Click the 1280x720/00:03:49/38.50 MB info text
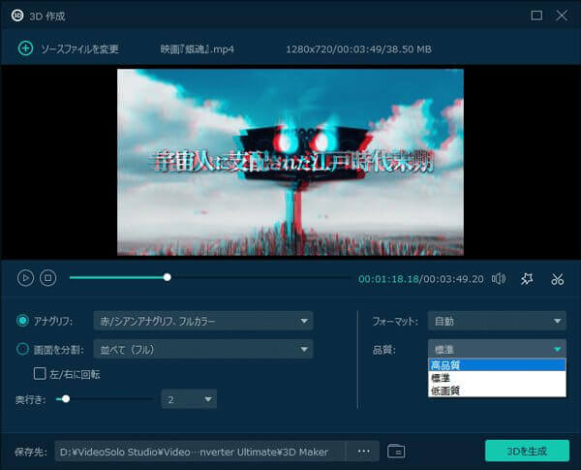Viewport: 581px width, 470px height. (x=358, y=49)
